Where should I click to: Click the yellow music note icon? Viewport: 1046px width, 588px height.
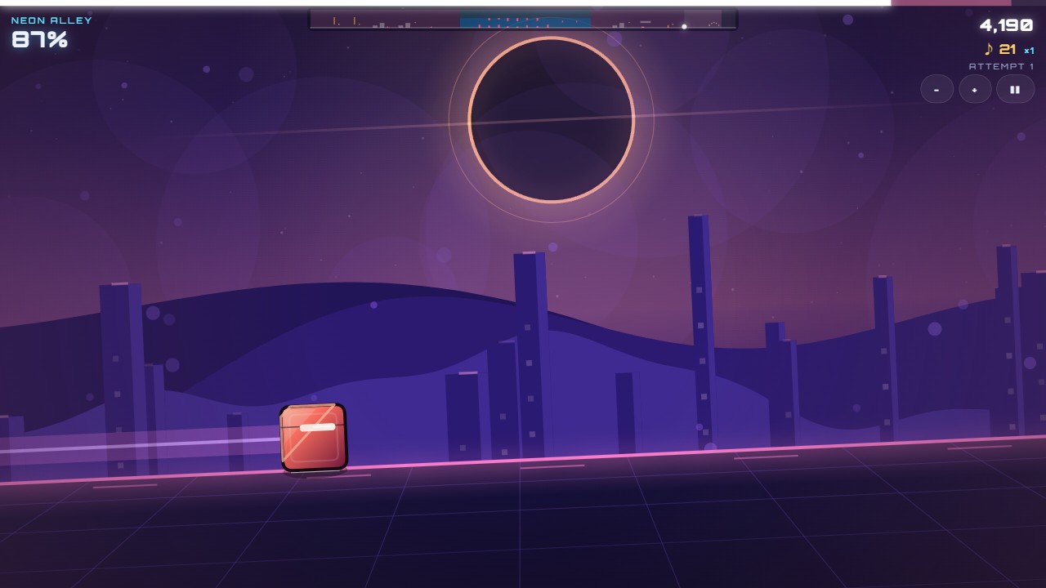click(x=989, y=49)
